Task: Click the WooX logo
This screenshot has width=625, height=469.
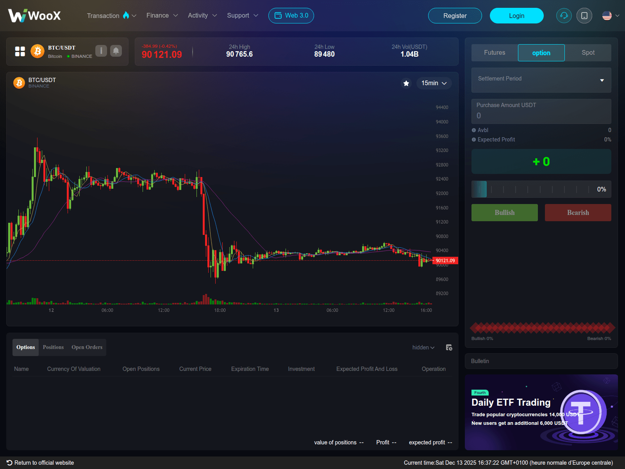Action: pos(34,16)
